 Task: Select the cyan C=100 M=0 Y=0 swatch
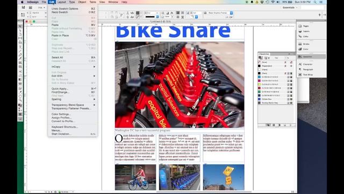[x=276, y=77]
